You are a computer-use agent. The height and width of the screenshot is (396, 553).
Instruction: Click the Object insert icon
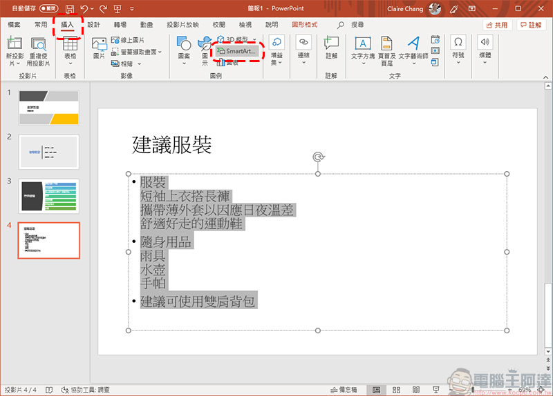tap(435, 63)
